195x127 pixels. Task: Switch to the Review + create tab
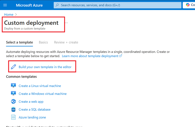66,42
